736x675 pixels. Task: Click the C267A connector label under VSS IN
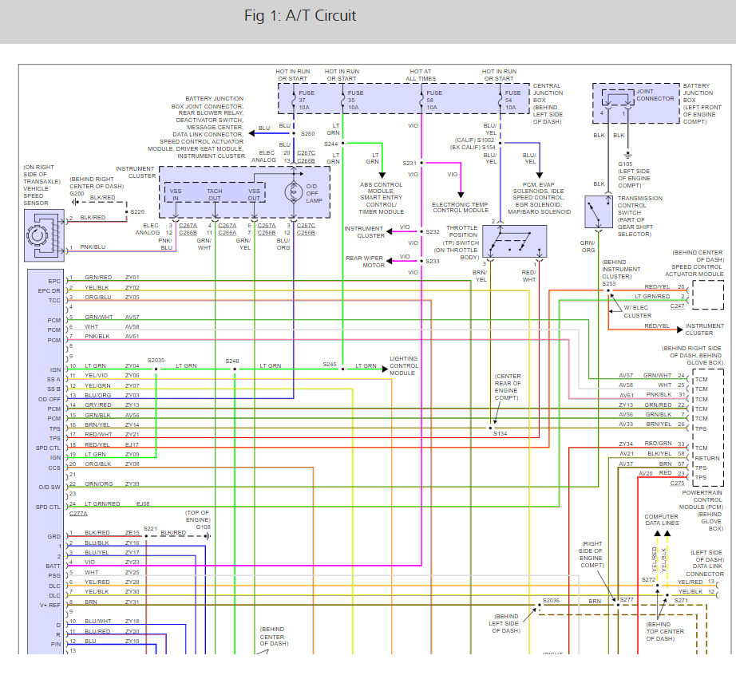click(x=188, y=226)
